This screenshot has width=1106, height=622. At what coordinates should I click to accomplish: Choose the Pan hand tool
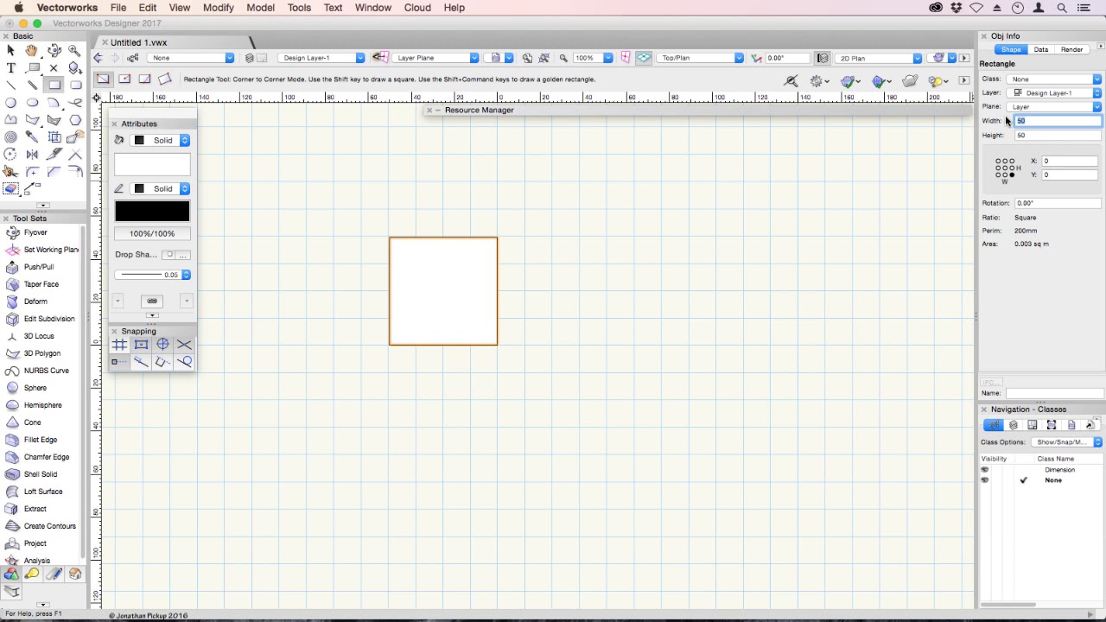click(32, 51)
